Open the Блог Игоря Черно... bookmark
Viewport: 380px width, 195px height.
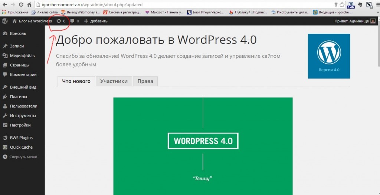tap(206, 12)
